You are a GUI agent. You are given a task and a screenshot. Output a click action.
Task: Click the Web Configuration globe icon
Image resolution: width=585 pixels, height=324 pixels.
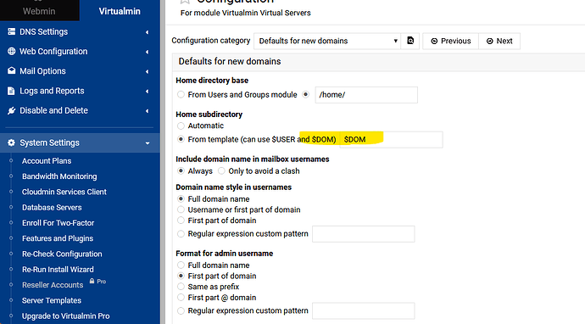pos(12,51)
